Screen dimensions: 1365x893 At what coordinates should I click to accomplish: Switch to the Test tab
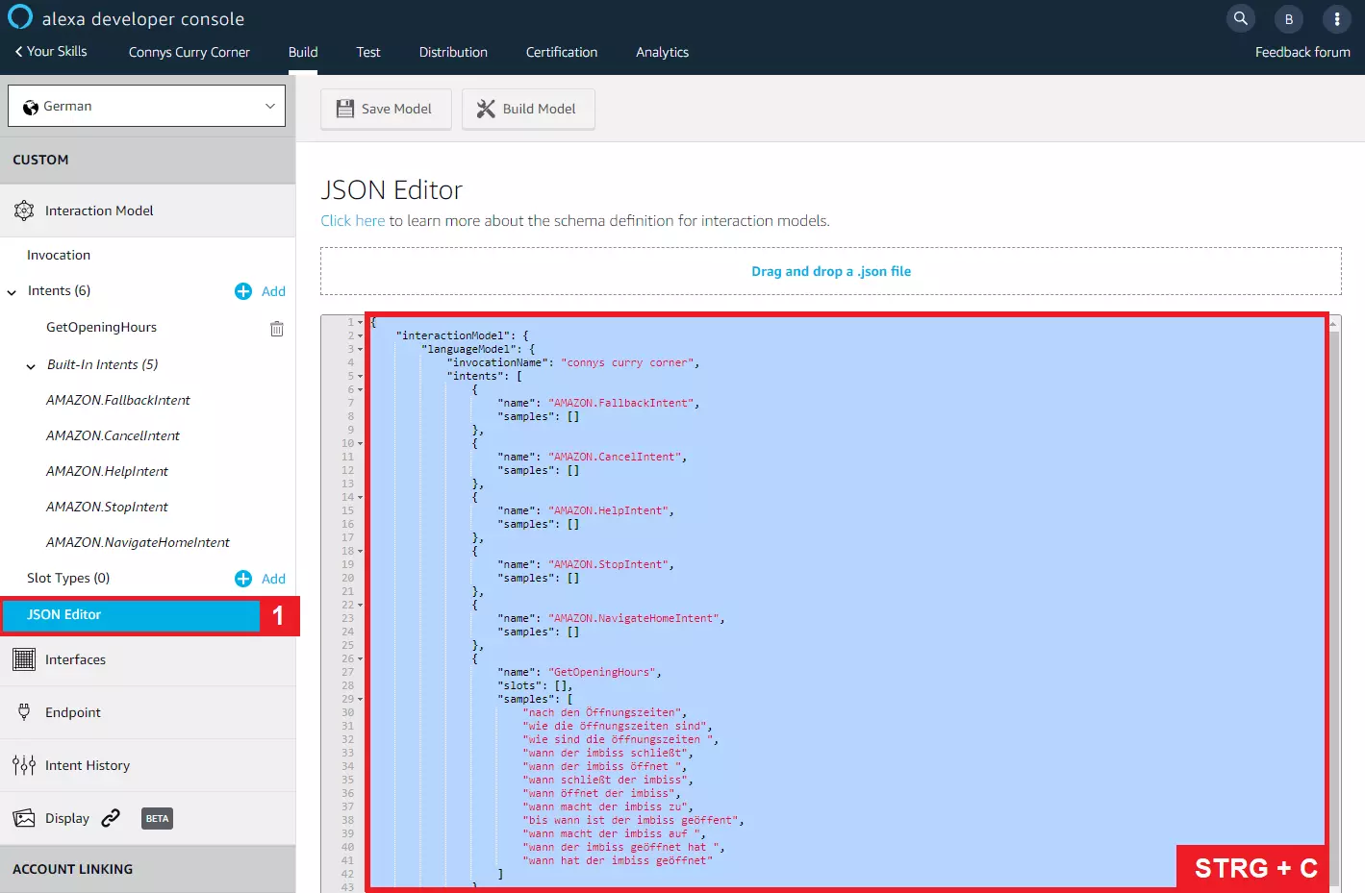pyautogui.click(x=368, y=52)
